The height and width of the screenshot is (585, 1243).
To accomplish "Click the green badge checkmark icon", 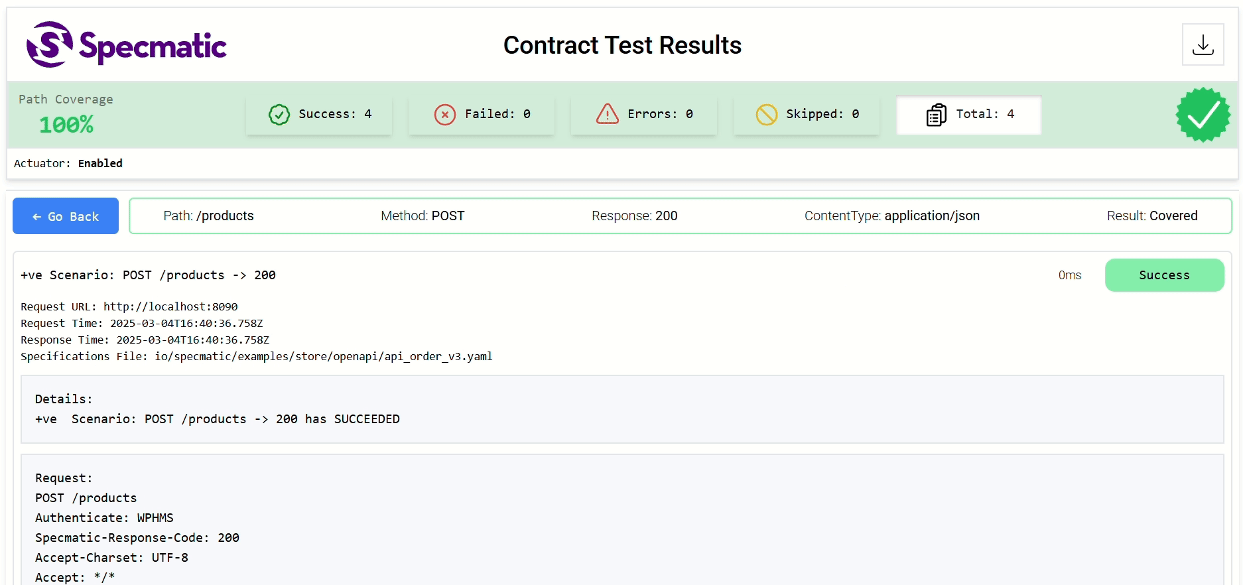I will (x=1203, y=115).
